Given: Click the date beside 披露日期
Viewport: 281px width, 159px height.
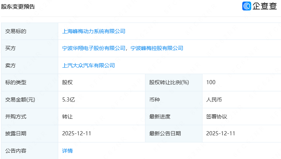Looking at the screenshot, I should point(77,133).
